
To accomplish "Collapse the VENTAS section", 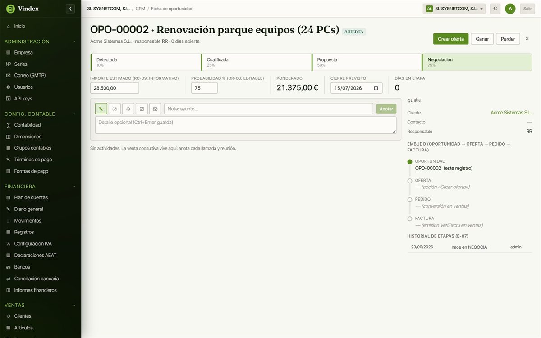I will click(x=74, y=305).
